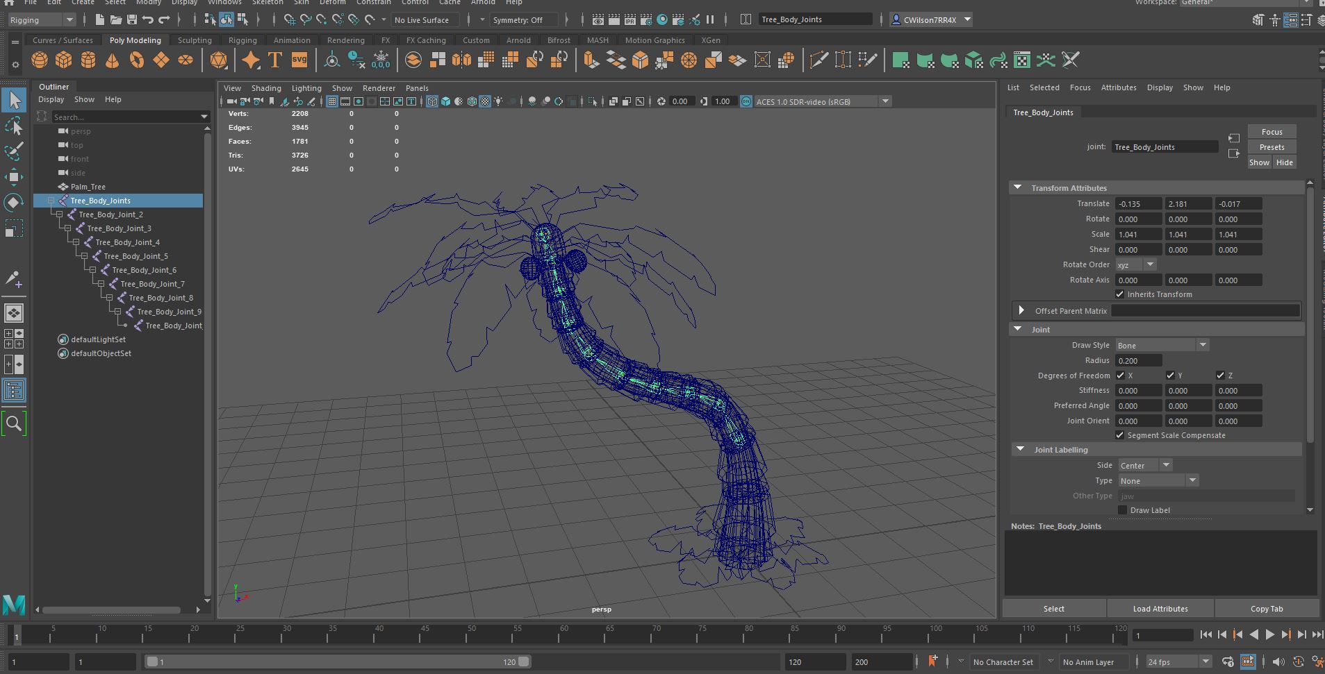Click the Load Attributes button

pyautogui.click(x=1160, y=609)
